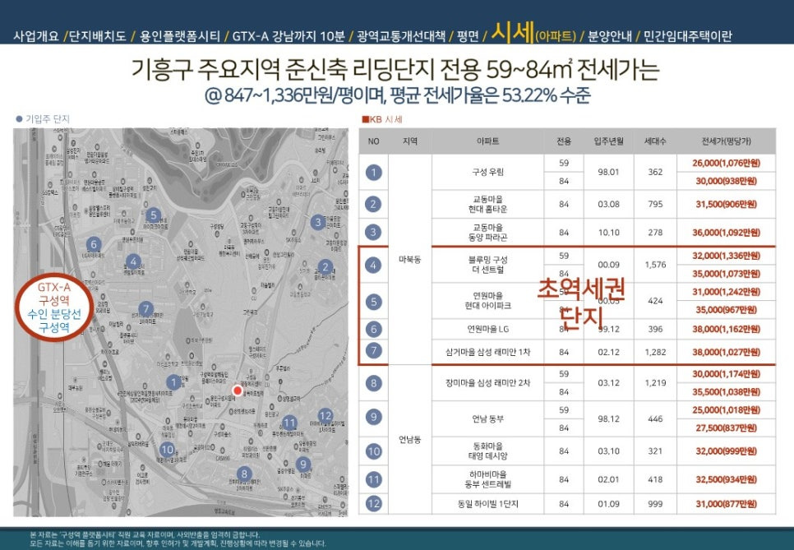Image resolution: width=794 pixels, height=550 pixels.
Task: Click the 아파트 column header
Action: [487, 141]
